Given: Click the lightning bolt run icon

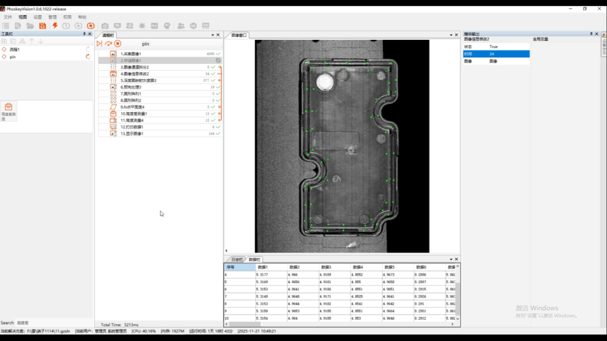Looking at the screenshot, I should pyautogui.click(x=55, y=26).
